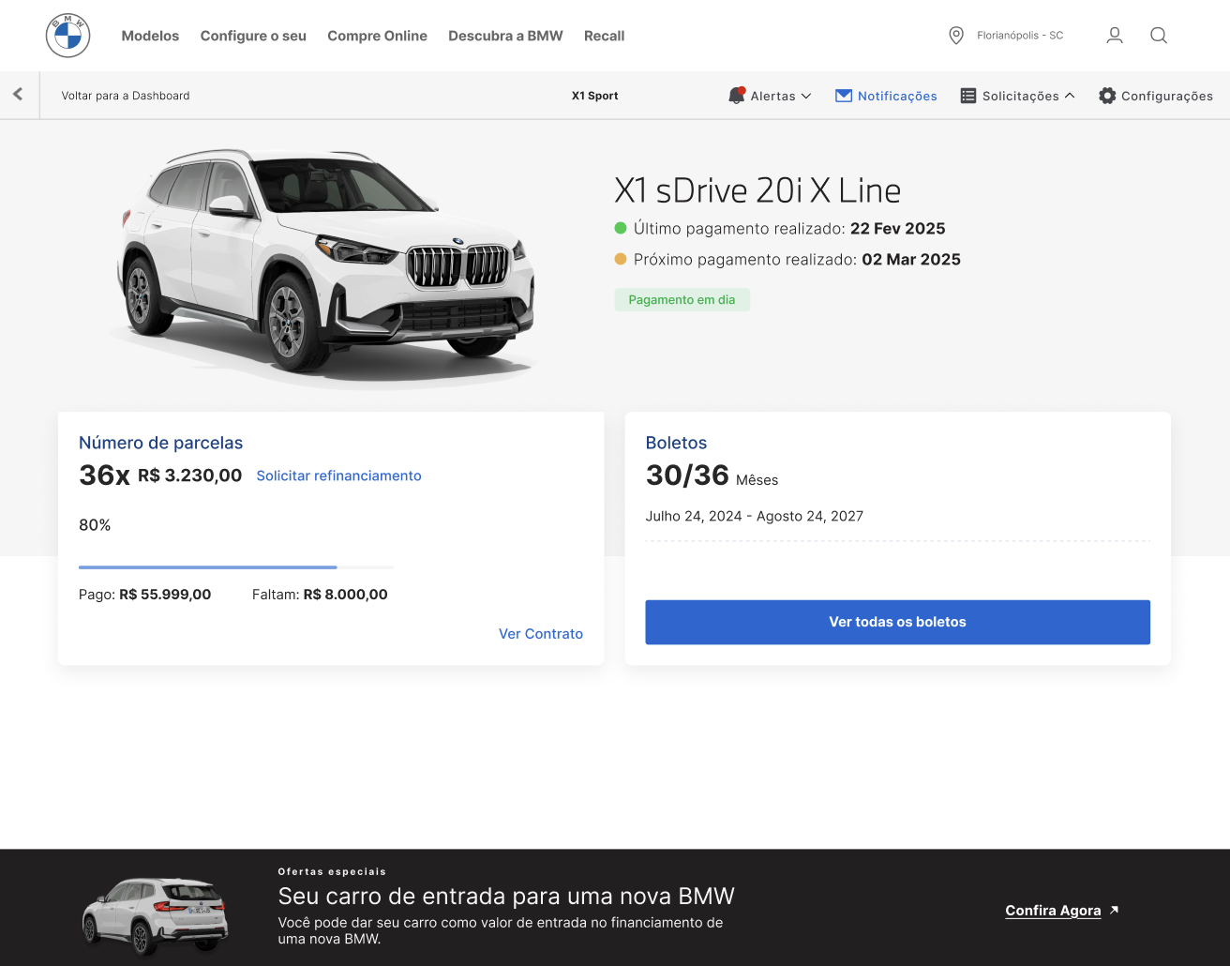Collapse the Solicitações chevron
Image resolution: width=1230 pixels, height=966 pixels.
(x=1070, y=95)
